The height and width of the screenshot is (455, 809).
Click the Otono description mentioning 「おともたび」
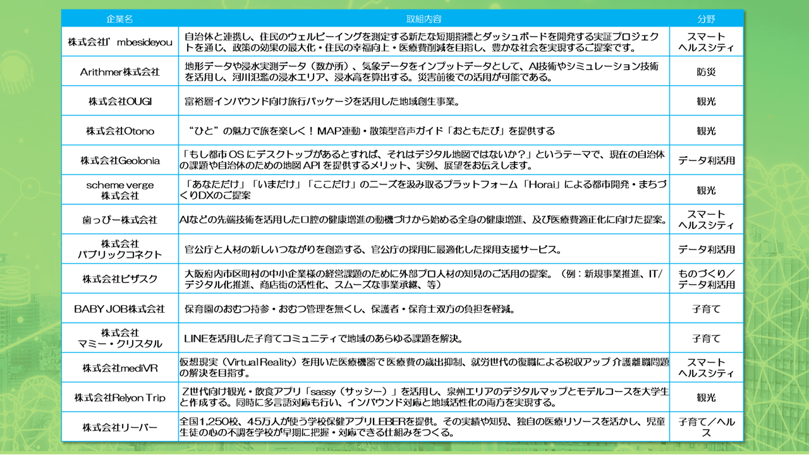point(372,131)
